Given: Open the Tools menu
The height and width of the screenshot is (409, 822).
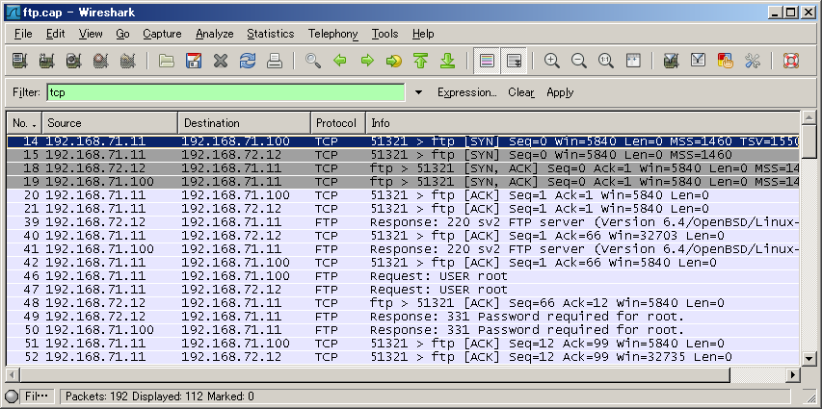Looking at the screenshot, I should [x=384, y=34].
